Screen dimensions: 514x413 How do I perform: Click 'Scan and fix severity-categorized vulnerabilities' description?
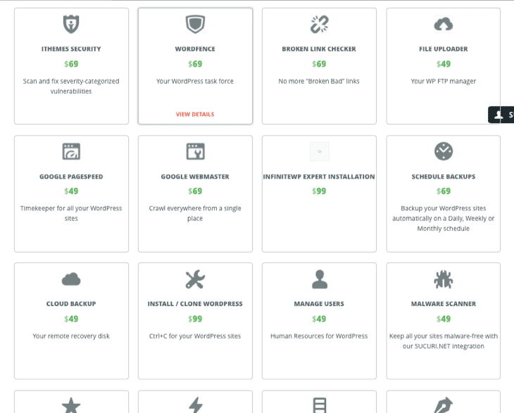tap(71, 86)
